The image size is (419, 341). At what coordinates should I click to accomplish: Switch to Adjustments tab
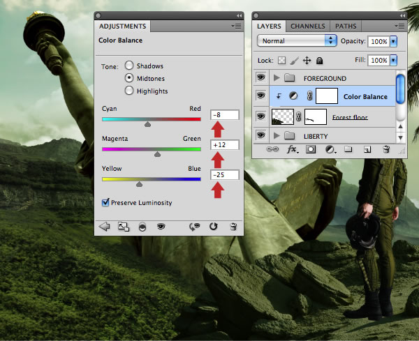click(122, 26)
